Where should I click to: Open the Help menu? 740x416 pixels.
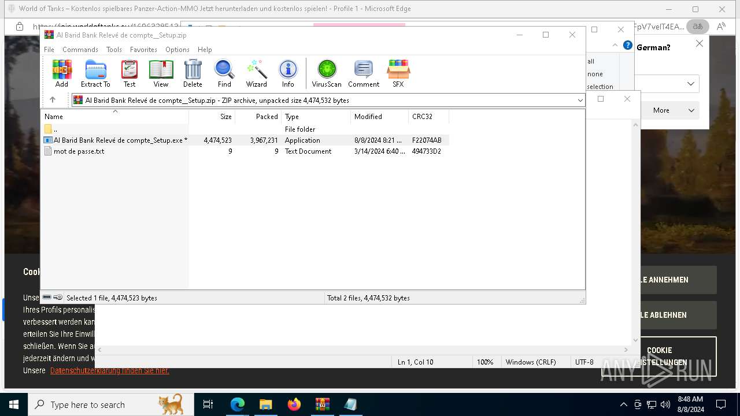pos(205,50)
